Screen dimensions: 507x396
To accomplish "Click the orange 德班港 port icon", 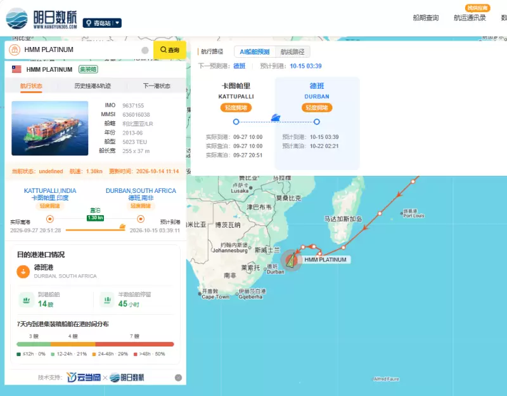I will pos(23,272).
